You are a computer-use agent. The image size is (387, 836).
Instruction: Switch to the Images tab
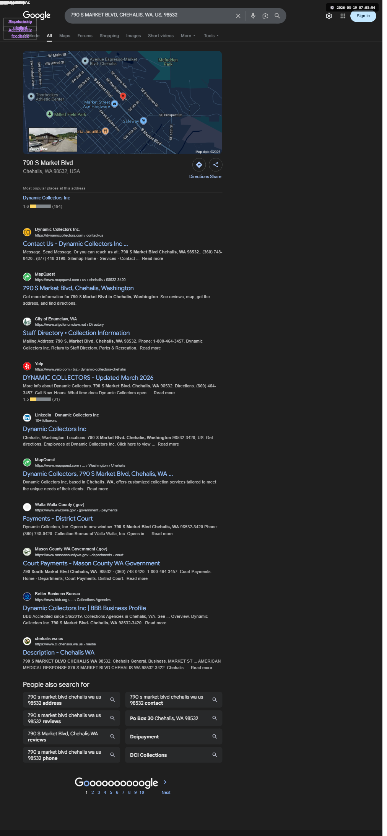pos(133,36)
